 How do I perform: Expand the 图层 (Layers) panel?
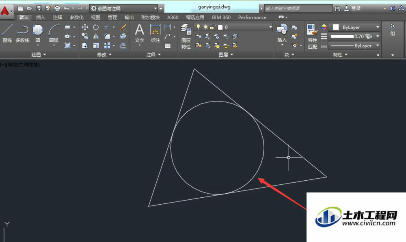226,54
